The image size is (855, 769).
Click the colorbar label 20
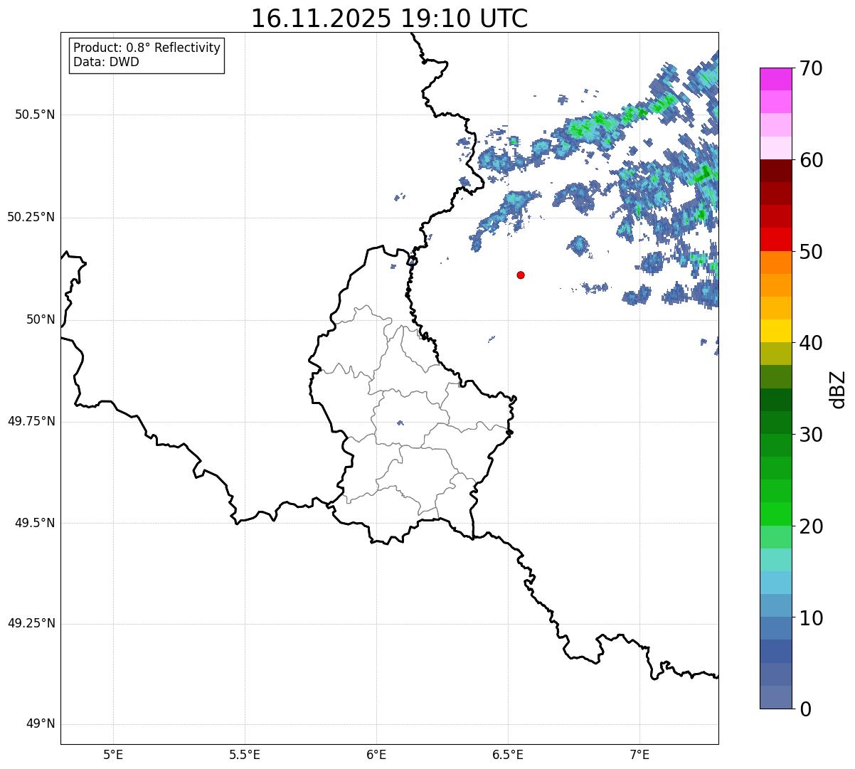(x=811, y=526)
